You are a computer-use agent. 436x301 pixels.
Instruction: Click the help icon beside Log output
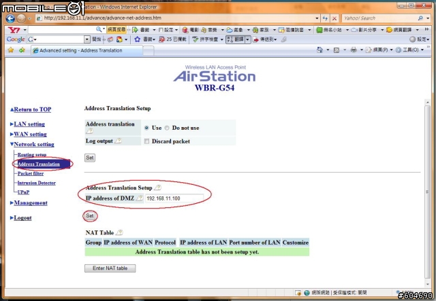coord(118,141)
